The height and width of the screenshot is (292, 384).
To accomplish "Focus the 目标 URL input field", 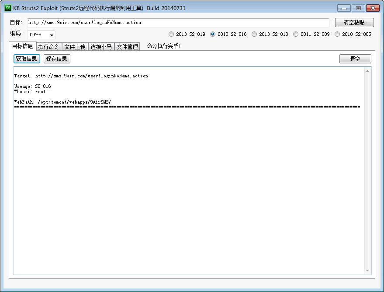I will coord(178,23).
